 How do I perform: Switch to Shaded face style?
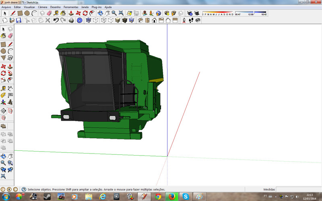118,20
